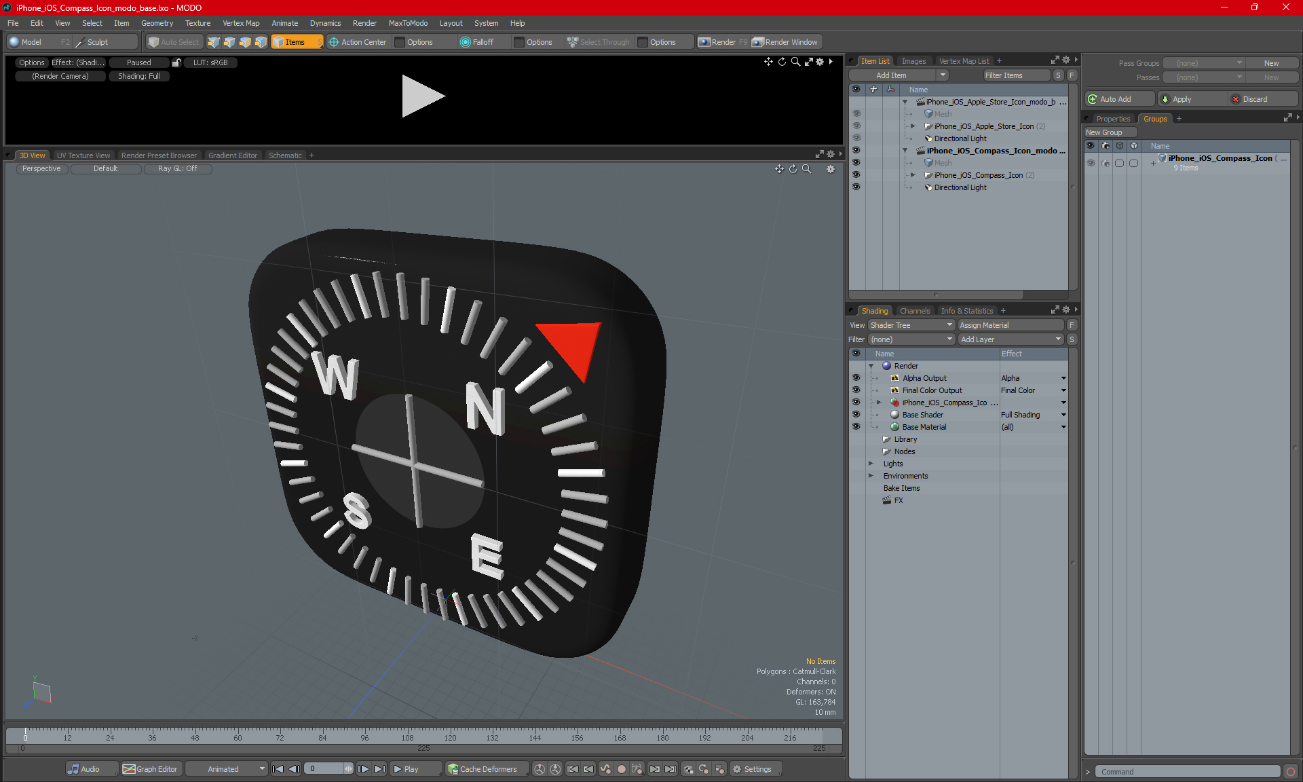Open the Render Window
The image size is (1303, 782).
pyautogui.click(x=785, y=42)
